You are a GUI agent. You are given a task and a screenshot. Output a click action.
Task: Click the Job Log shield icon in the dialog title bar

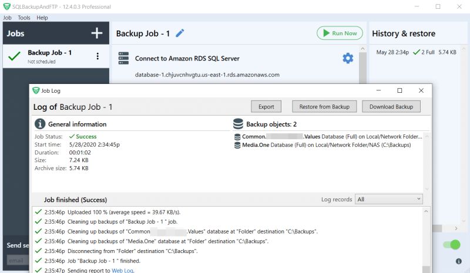pyautogui.click(x=36, y=90)
